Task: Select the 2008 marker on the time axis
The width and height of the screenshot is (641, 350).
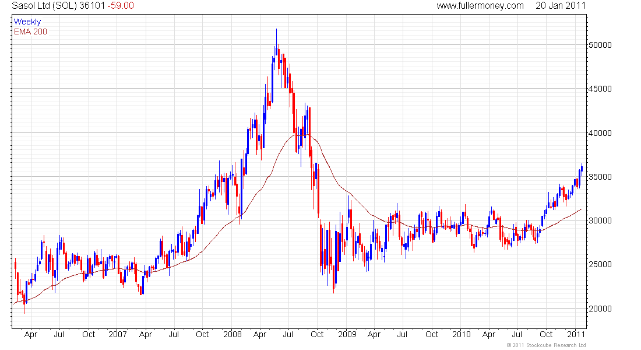Action: click(232, 335)
